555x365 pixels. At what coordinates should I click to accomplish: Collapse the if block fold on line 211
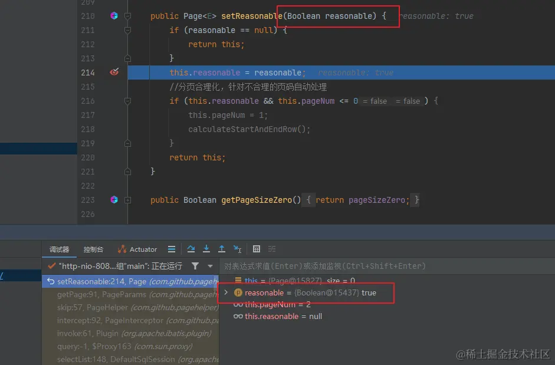[x=128, y=30]
